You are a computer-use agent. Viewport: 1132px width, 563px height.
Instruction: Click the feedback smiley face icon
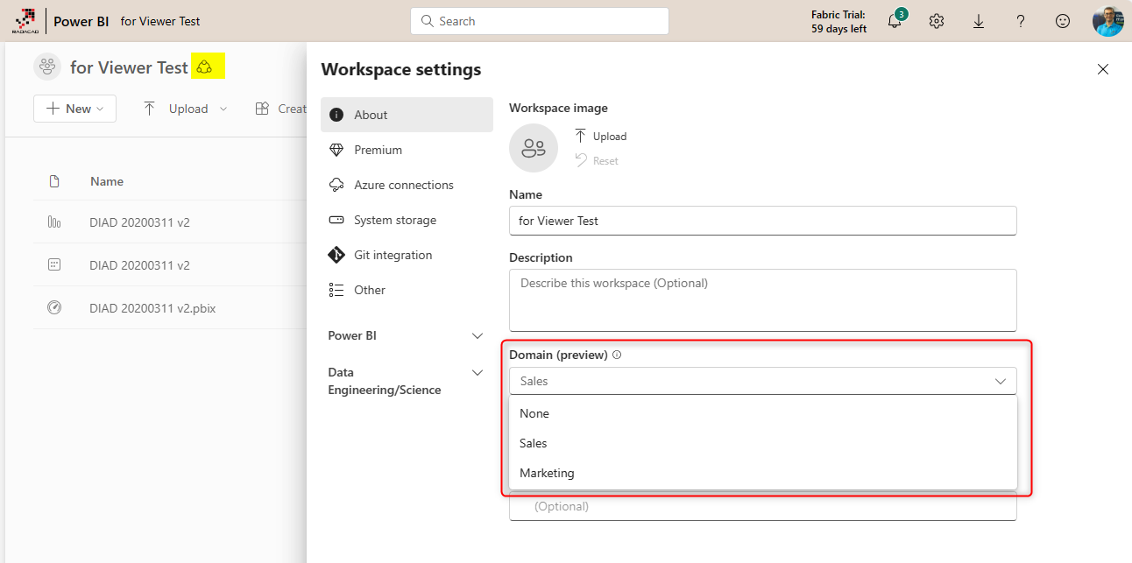[1063, 22]
